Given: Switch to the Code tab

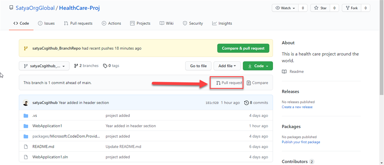Looking at the screenshot, I should click(21, 24).
